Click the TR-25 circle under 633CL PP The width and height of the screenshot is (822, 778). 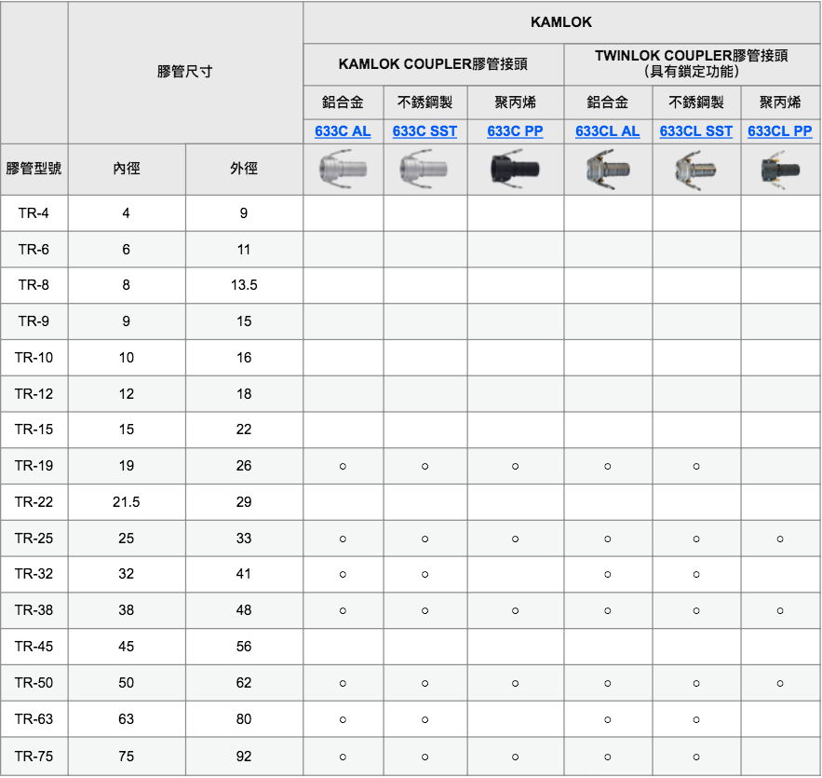780,539
